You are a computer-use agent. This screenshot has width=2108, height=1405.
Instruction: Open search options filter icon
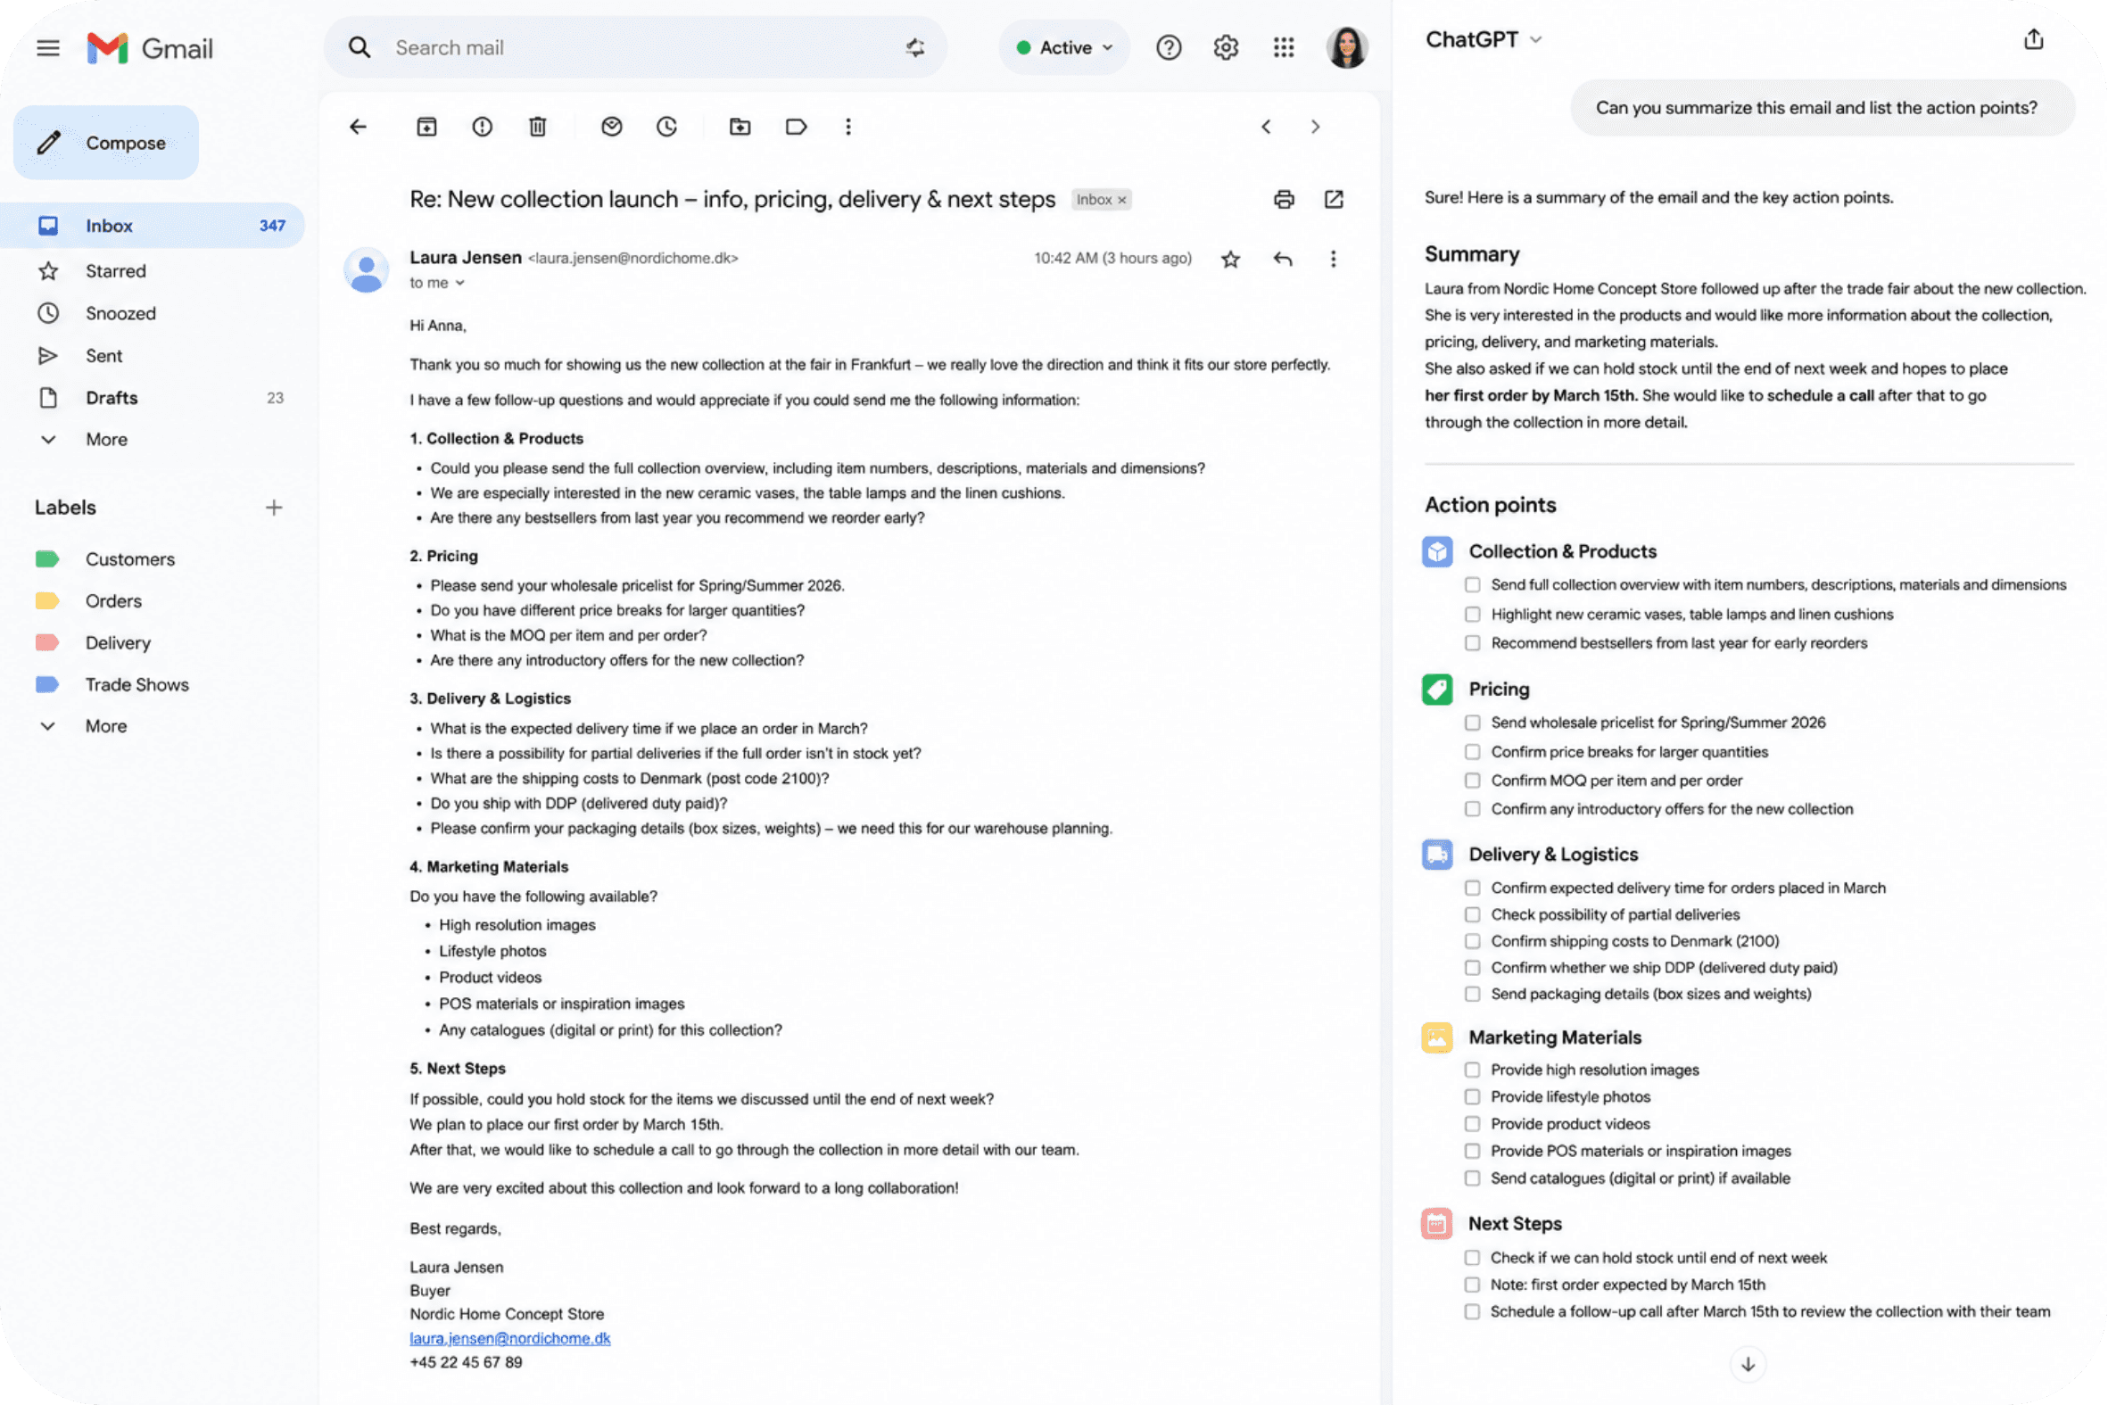(914, 47)
